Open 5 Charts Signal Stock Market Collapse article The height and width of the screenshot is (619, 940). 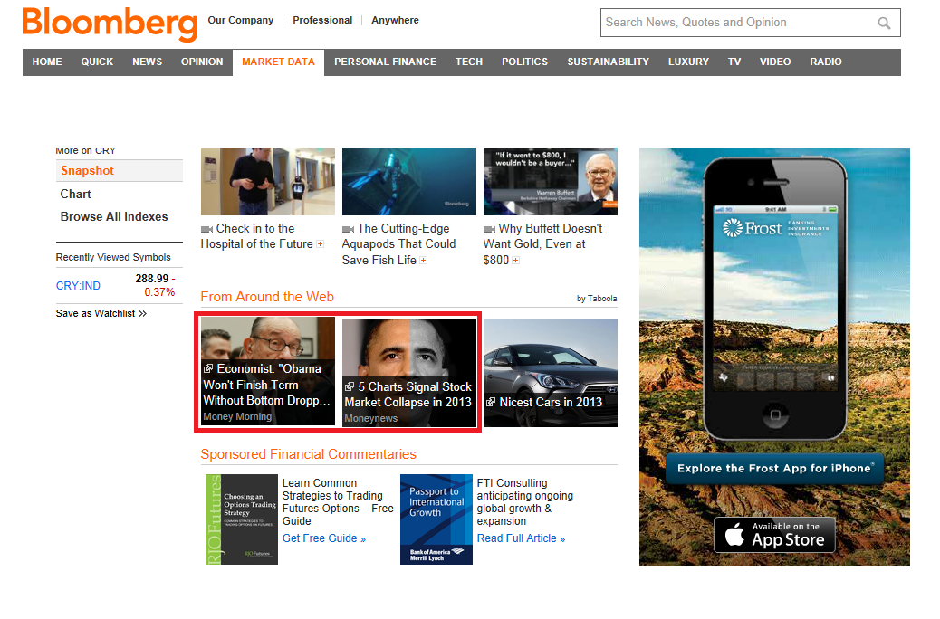point(408,372)
